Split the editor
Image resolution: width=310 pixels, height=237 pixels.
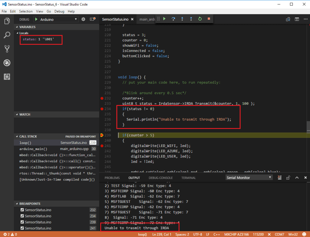click(297, 19)
